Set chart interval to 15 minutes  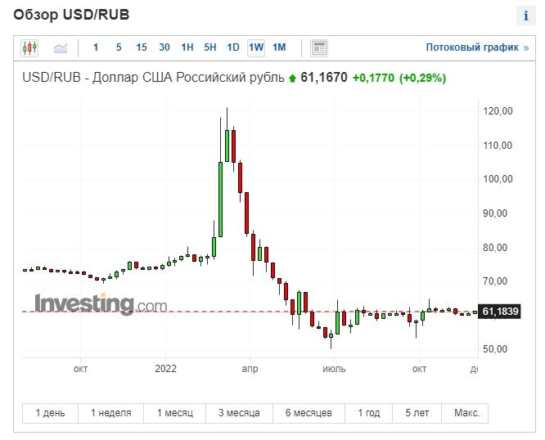pos(142,47)
